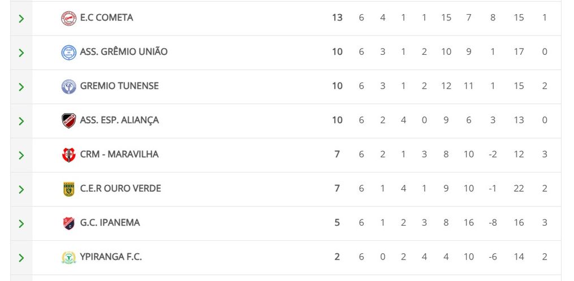Open the GREMIO TUNENSE team name
The image size is (574, 281).
pos(119,86)
